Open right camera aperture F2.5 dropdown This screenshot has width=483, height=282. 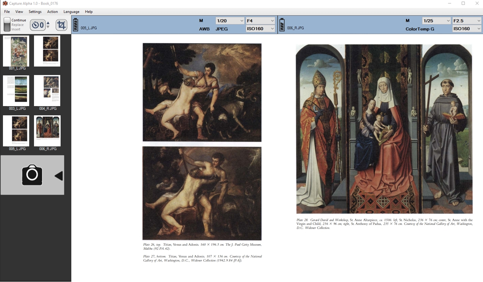click(x=467, y=21)
